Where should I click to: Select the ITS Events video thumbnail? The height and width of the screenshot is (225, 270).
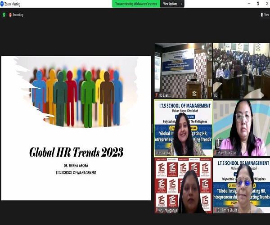coord(183,71)
